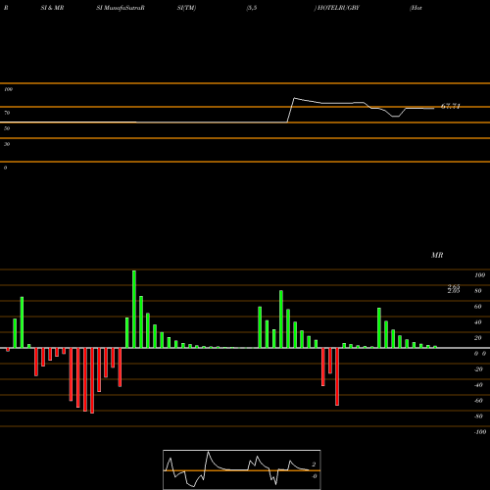Viewport: 490px width, 490px height.
Task: Click the longest red bar in right cluster
Action: 337,376
